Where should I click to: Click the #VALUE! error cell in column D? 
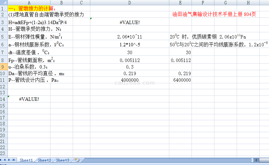(129, 23)
